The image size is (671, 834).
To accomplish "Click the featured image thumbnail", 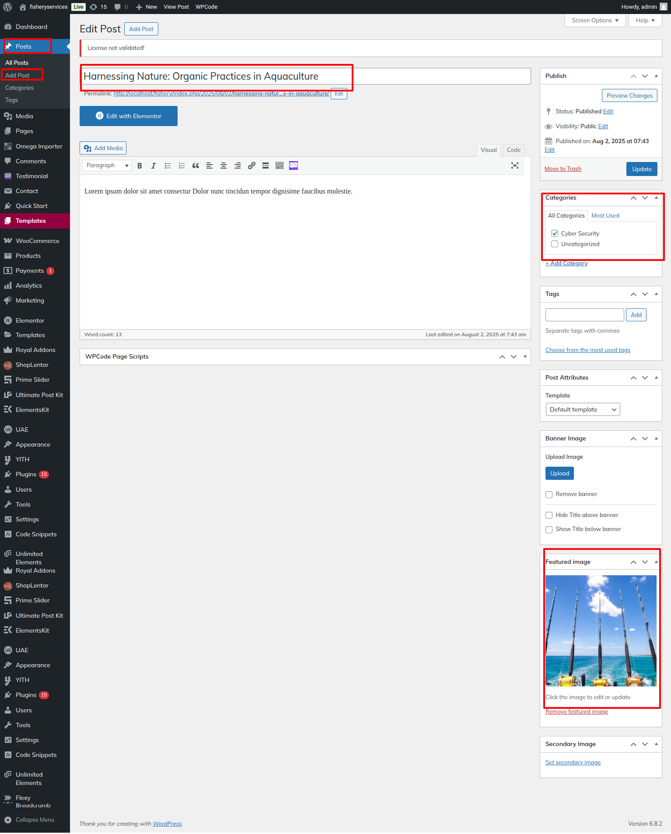I will pyautogui.click(x=601, y=630).
